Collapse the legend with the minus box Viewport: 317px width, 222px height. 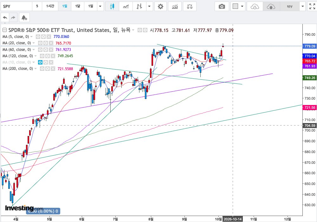click(x=4, y=30)
